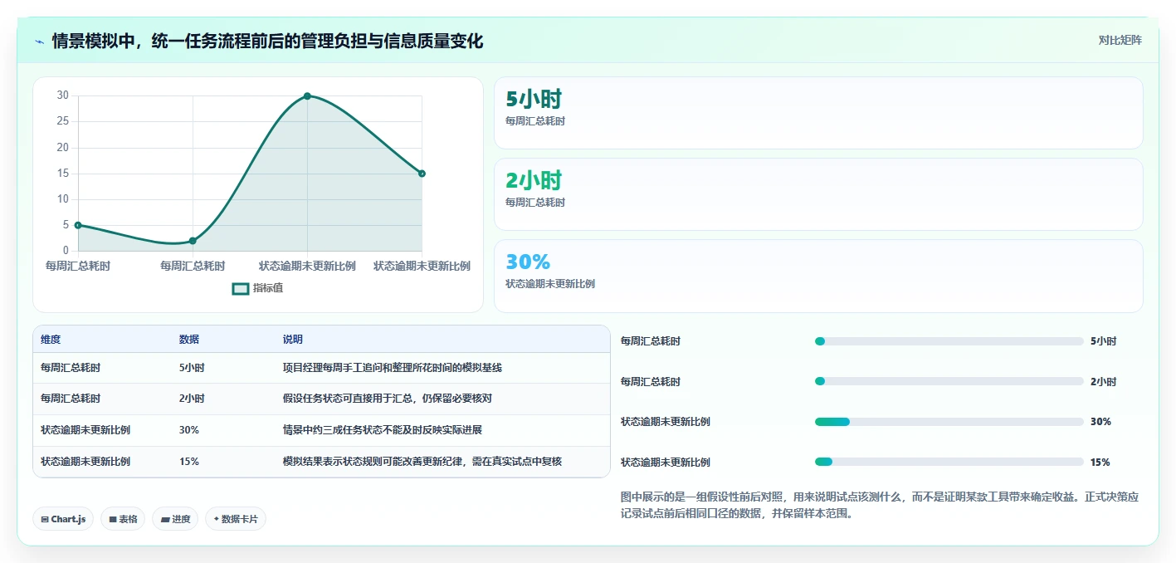
Task: Click the lightning icon beside the header title
Action: tap(39, 41)
